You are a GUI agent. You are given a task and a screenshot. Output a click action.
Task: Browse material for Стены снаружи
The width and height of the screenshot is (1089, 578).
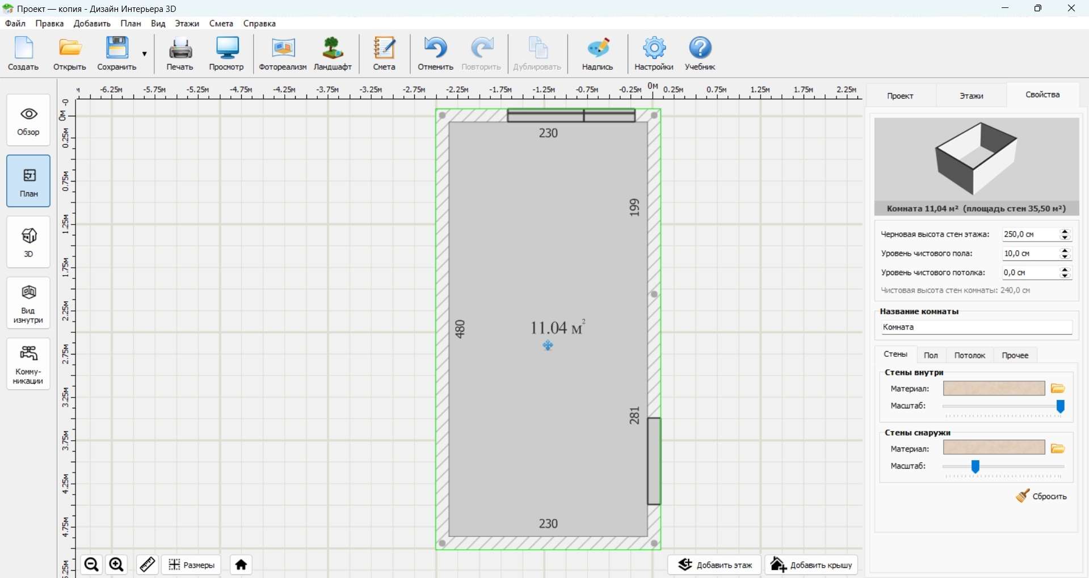click(1058, 449)
